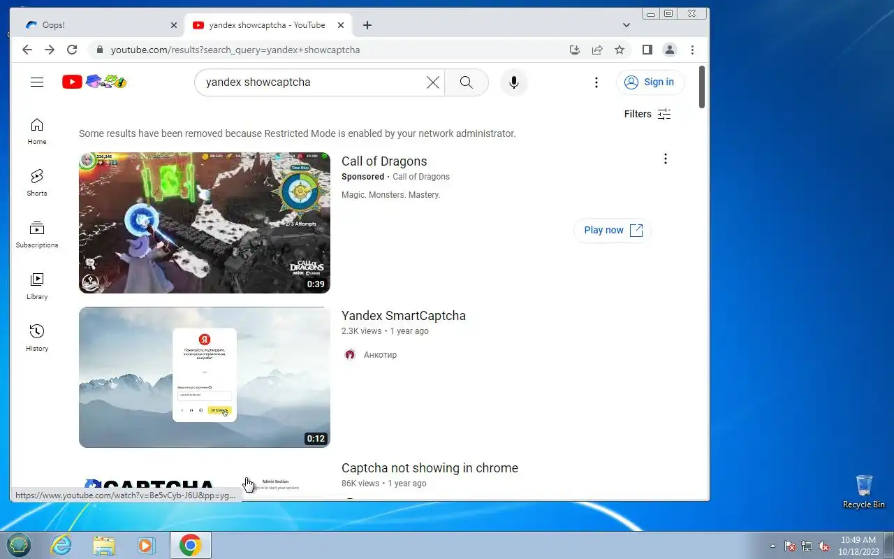The width and height of the screenshot is (894, 559).
Task: Open Subscriptions in sidebar
Action: coord(37,235)
